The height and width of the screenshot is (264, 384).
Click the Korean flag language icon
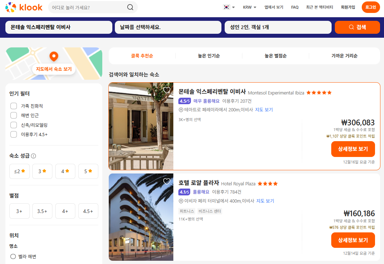click(226, 7)
